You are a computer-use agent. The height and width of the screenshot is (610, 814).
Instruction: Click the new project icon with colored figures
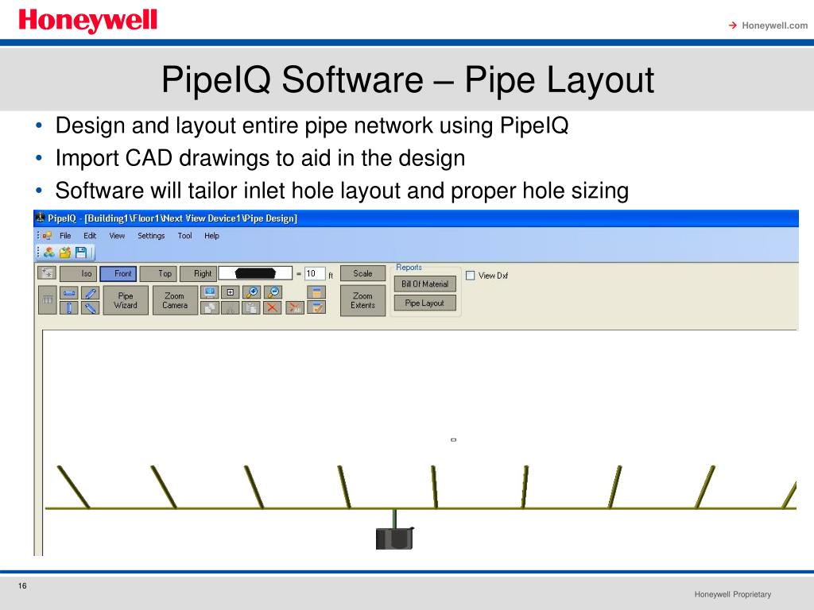click(x=49, y=253)
